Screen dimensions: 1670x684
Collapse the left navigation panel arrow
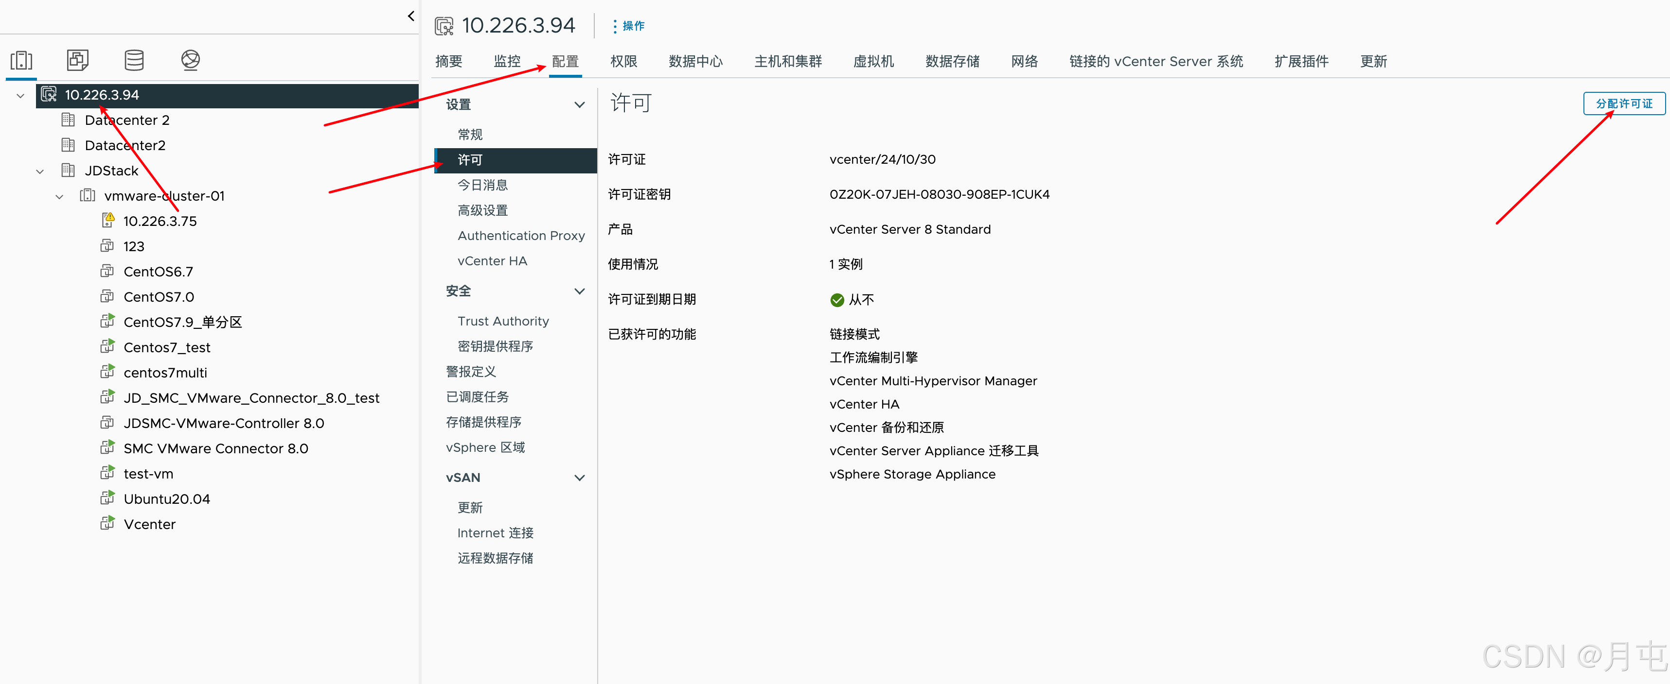pyautogui.click(x=411, y=16)
